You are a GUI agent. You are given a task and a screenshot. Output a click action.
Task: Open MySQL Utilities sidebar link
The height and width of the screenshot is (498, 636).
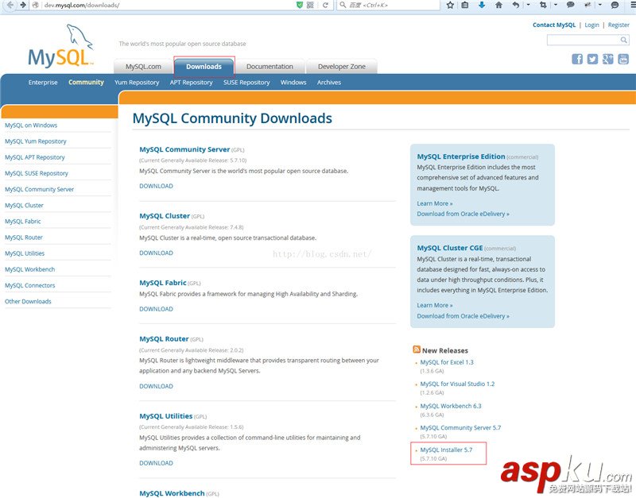(25, 253)
